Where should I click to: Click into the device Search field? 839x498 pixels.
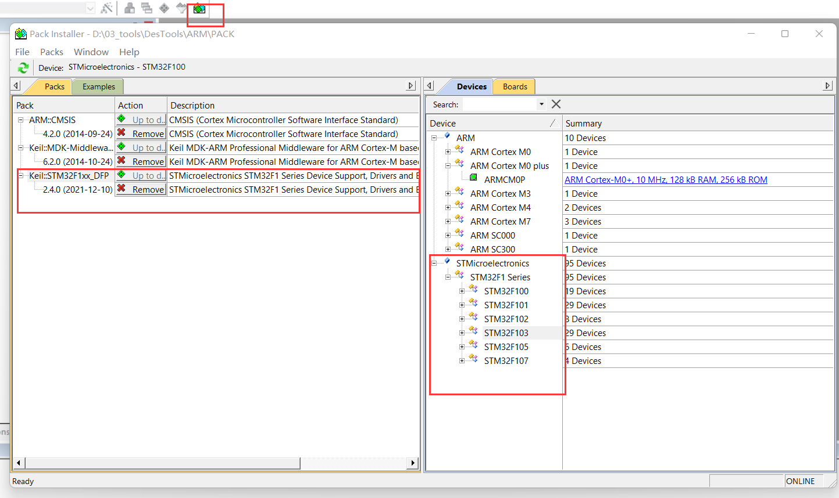coord(499,104)
